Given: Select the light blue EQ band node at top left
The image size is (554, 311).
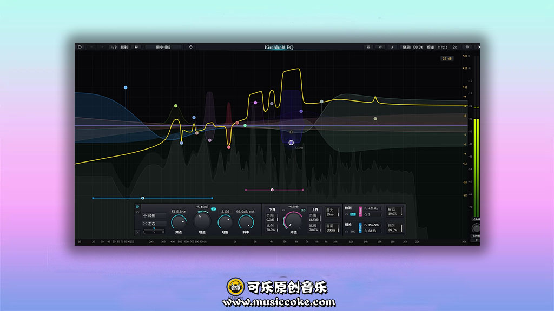Looking at the screenshot, I should click(126, 87).
